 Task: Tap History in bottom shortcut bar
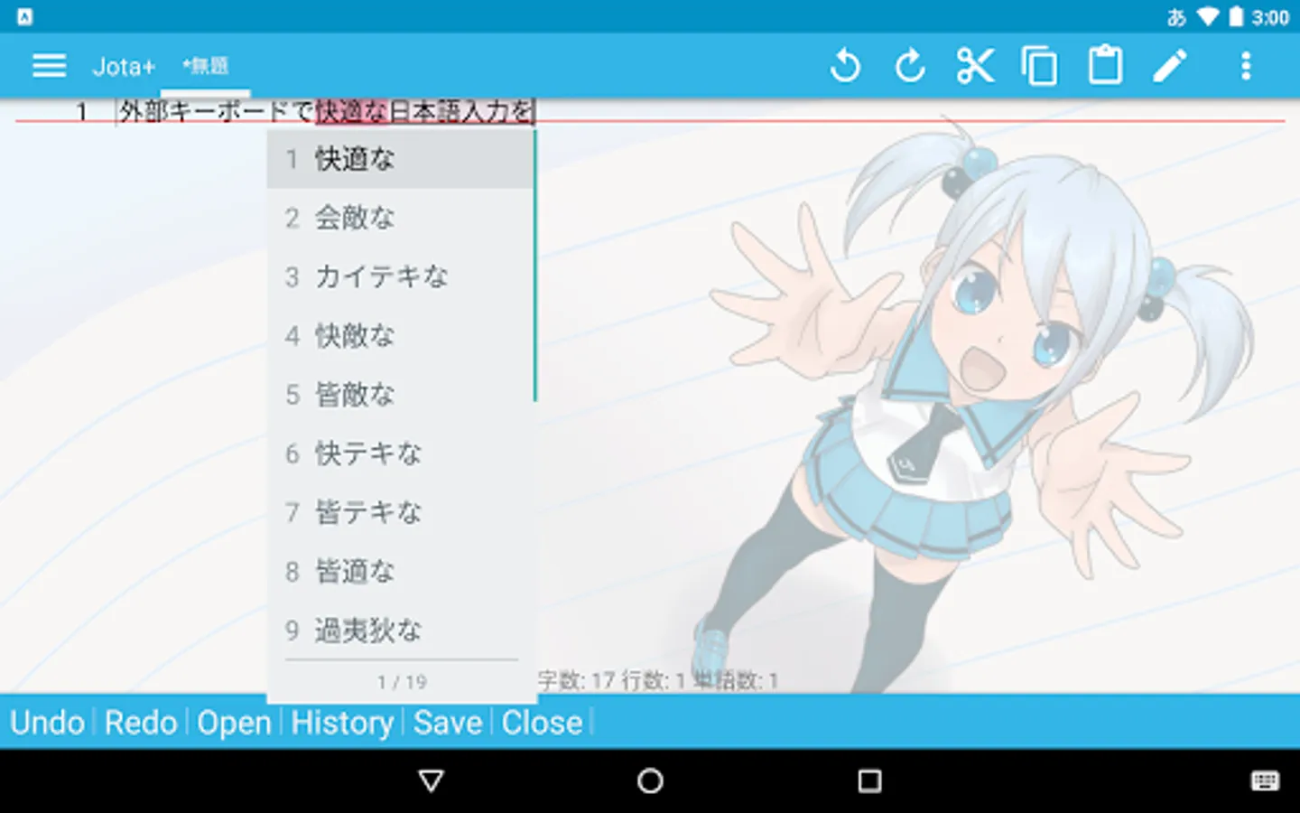point(342,723)
